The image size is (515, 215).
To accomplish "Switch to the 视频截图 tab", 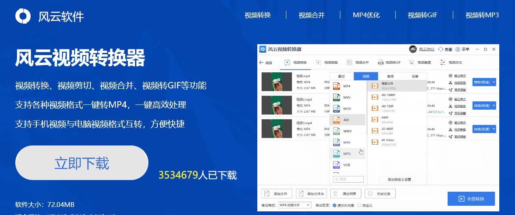I will 420,63.
